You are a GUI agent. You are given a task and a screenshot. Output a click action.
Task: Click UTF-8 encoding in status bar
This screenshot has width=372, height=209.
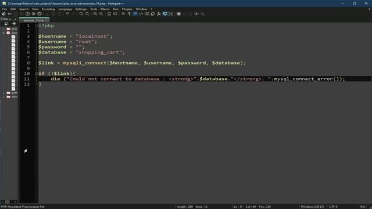click(333, 207)
